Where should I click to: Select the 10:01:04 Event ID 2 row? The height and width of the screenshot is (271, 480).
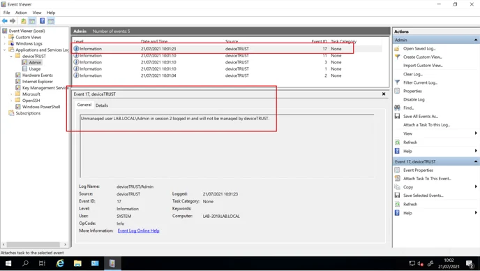click(227, 75)
